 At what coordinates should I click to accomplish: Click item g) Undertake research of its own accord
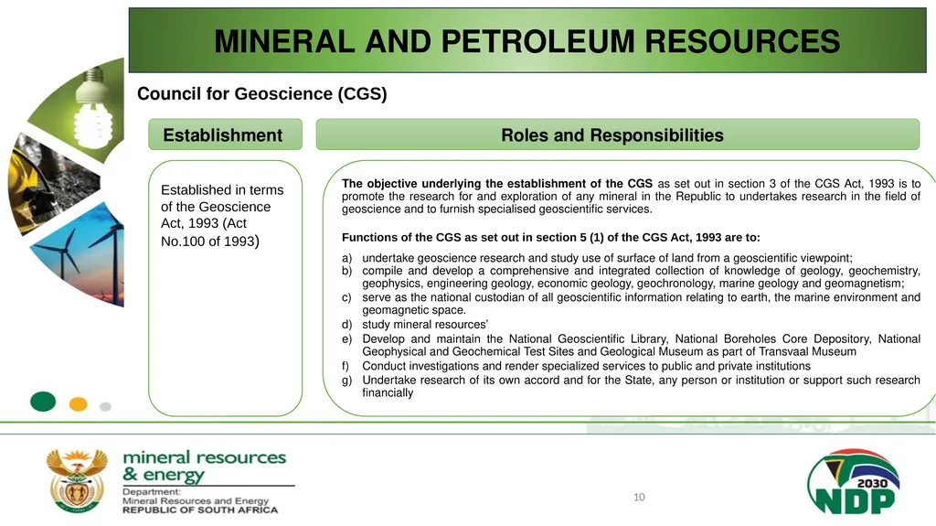click(631, 386)
